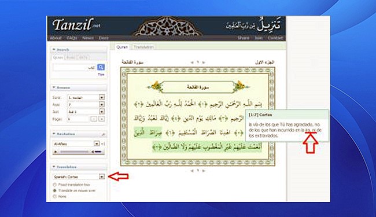Play the Al-Afasy recitation
Image resolution: width=376 pixels, height=217 pixels.
[56, 152]
